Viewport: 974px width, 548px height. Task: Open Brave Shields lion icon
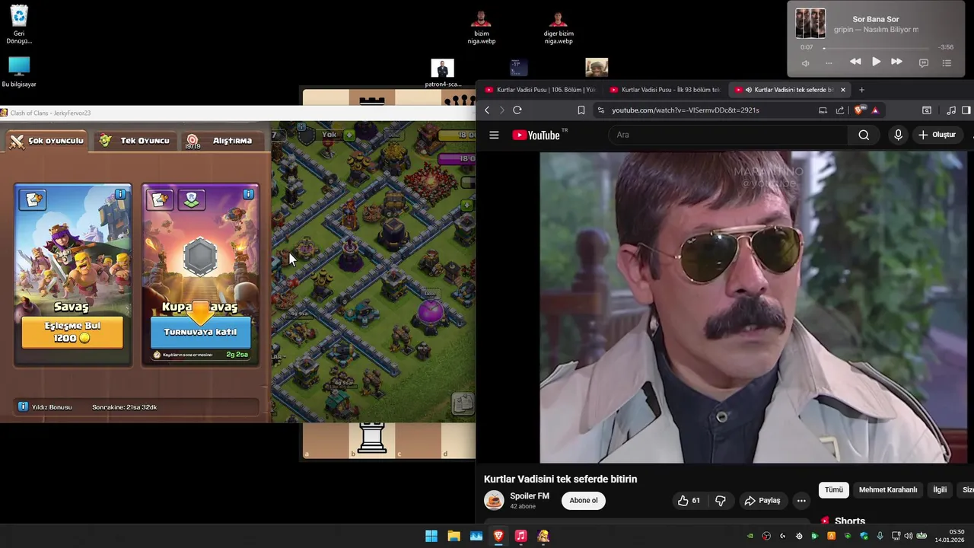click(860, 110)
